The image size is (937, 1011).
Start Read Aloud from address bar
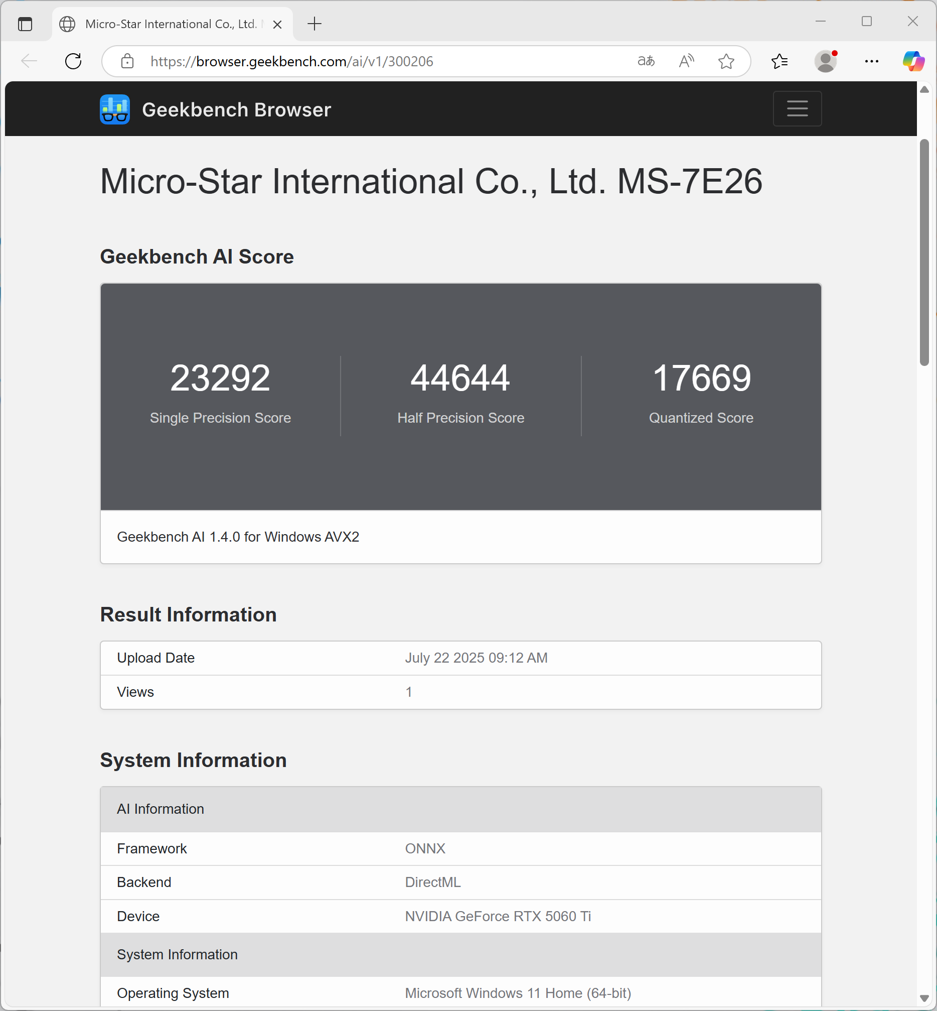pyautogui.click(x=686, y=61)
